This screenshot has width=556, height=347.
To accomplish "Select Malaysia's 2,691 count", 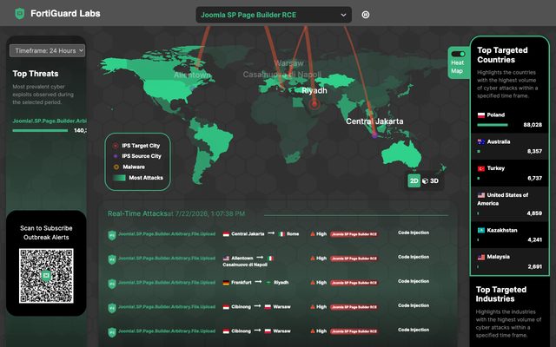I will [535, 266].
